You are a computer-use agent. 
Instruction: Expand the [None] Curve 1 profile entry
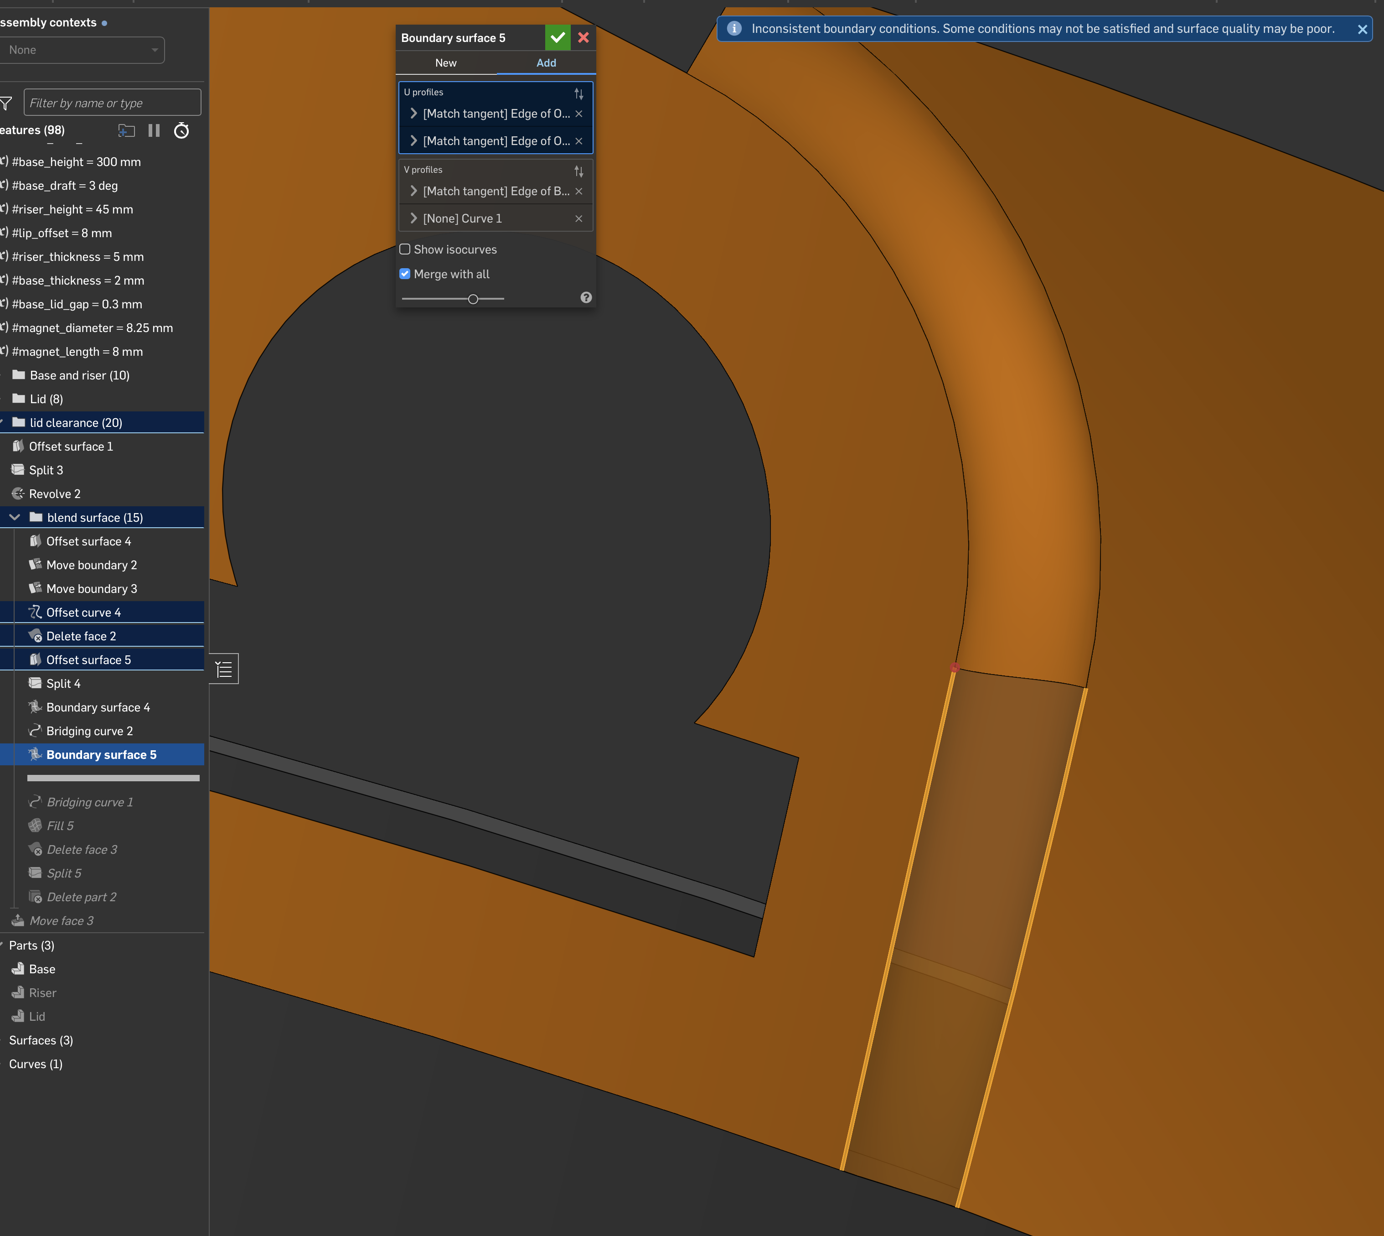click(x=413, y=218)
